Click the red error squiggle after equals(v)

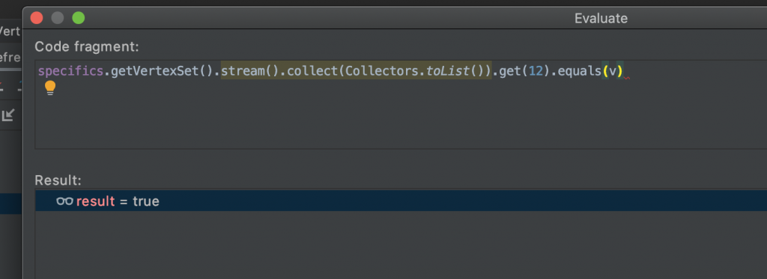tap(627, 78)
